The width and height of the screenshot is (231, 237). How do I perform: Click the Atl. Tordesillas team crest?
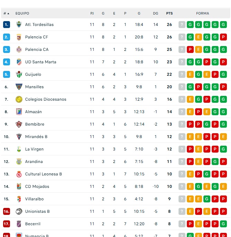[x=19, y=25]
